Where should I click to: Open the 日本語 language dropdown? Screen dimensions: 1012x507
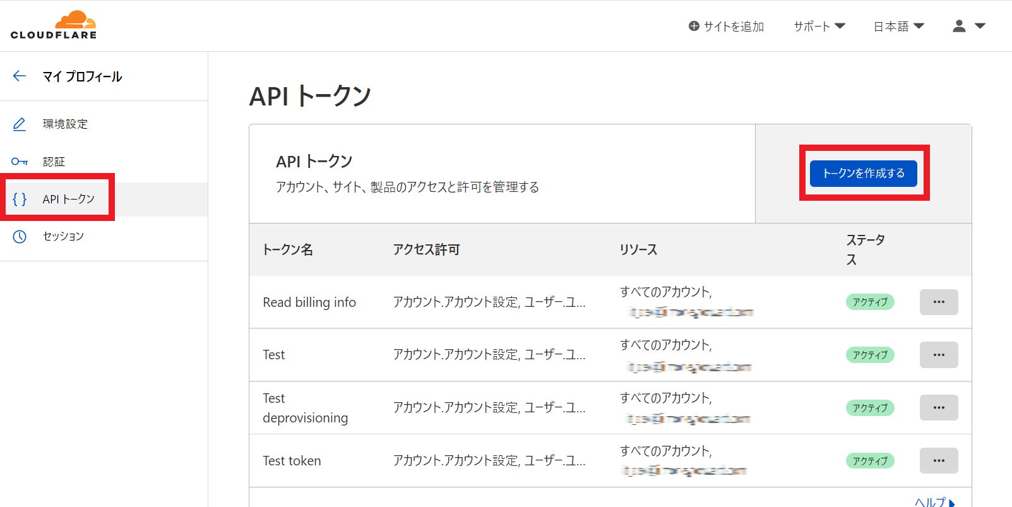point(898,27)
